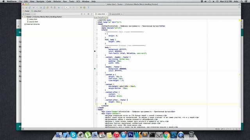Screen dimensions: 250x140
Task: Open Project panel settings gear menu
Action: [88, 14]
